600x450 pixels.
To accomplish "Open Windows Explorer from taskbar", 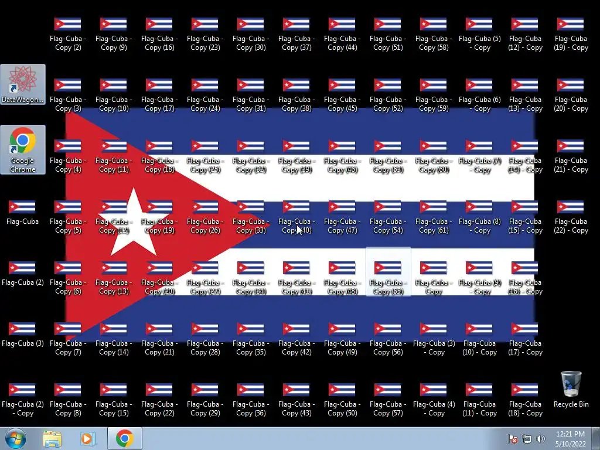I will point(52,439).
